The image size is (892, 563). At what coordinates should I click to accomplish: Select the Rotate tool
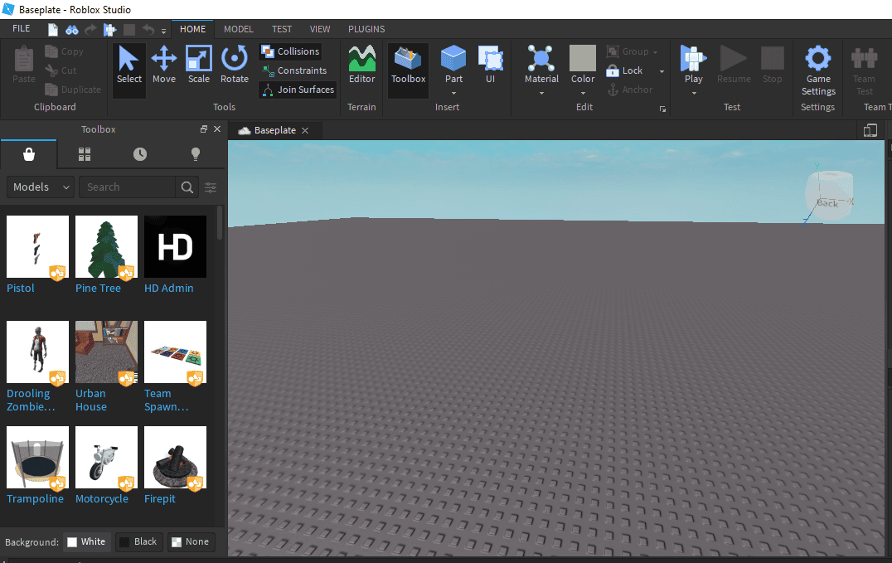[235, 66]
